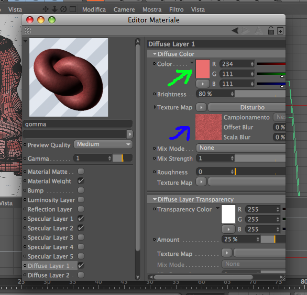Screen dimensions: 307x295
Task: Click arrow button of Transparency Texture Map
Action: [x=227, y=253]
